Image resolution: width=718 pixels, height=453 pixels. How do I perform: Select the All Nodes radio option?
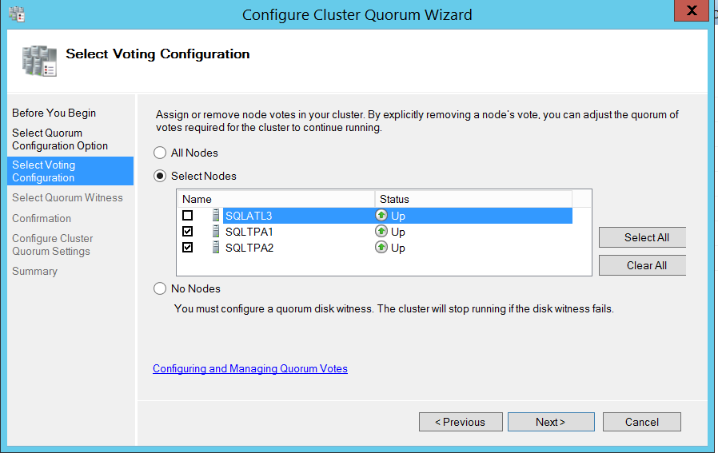(x=160, y=153)
